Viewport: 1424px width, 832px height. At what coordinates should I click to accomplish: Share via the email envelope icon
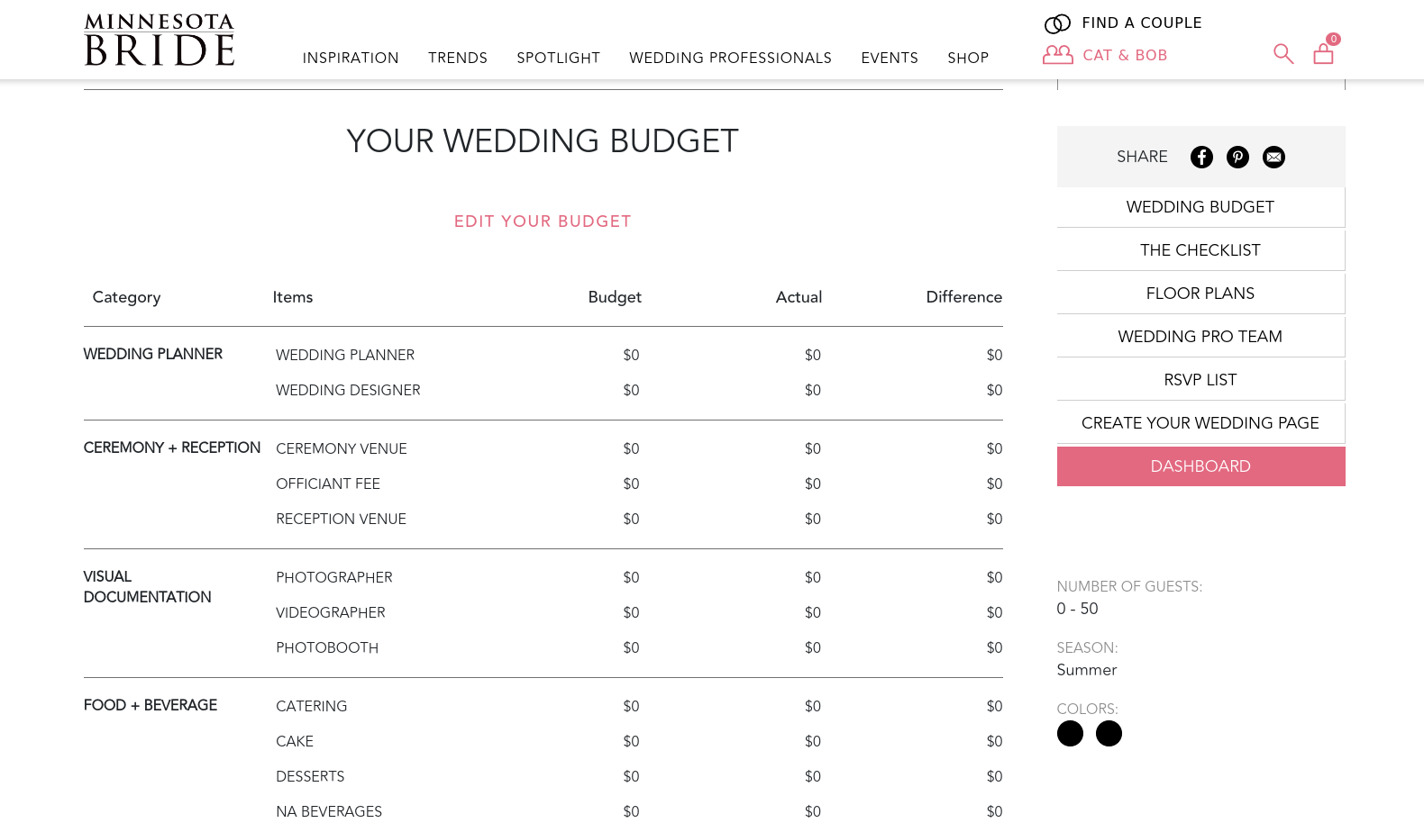1273,157
